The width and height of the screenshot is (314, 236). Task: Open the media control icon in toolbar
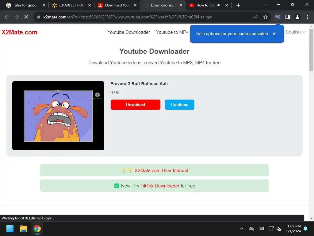click(278, 17)
